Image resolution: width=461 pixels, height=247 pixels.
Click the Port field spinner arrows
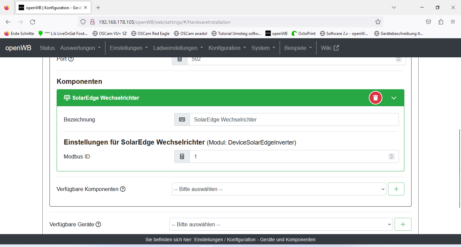coord(398,59)
